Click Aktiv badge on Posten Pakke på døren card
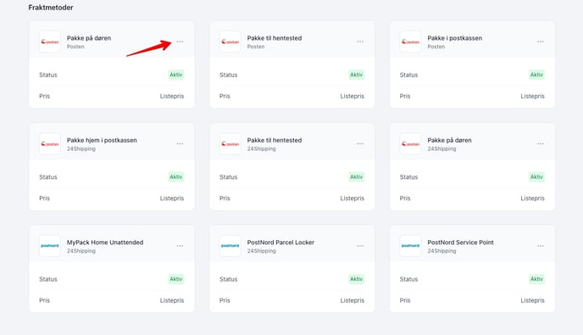Screen dimensions: 583x335 point(176,75)
